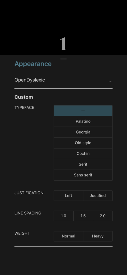Set line spacing to 1.0
This screenshot has width=127, height=275.
pos(63,216)
